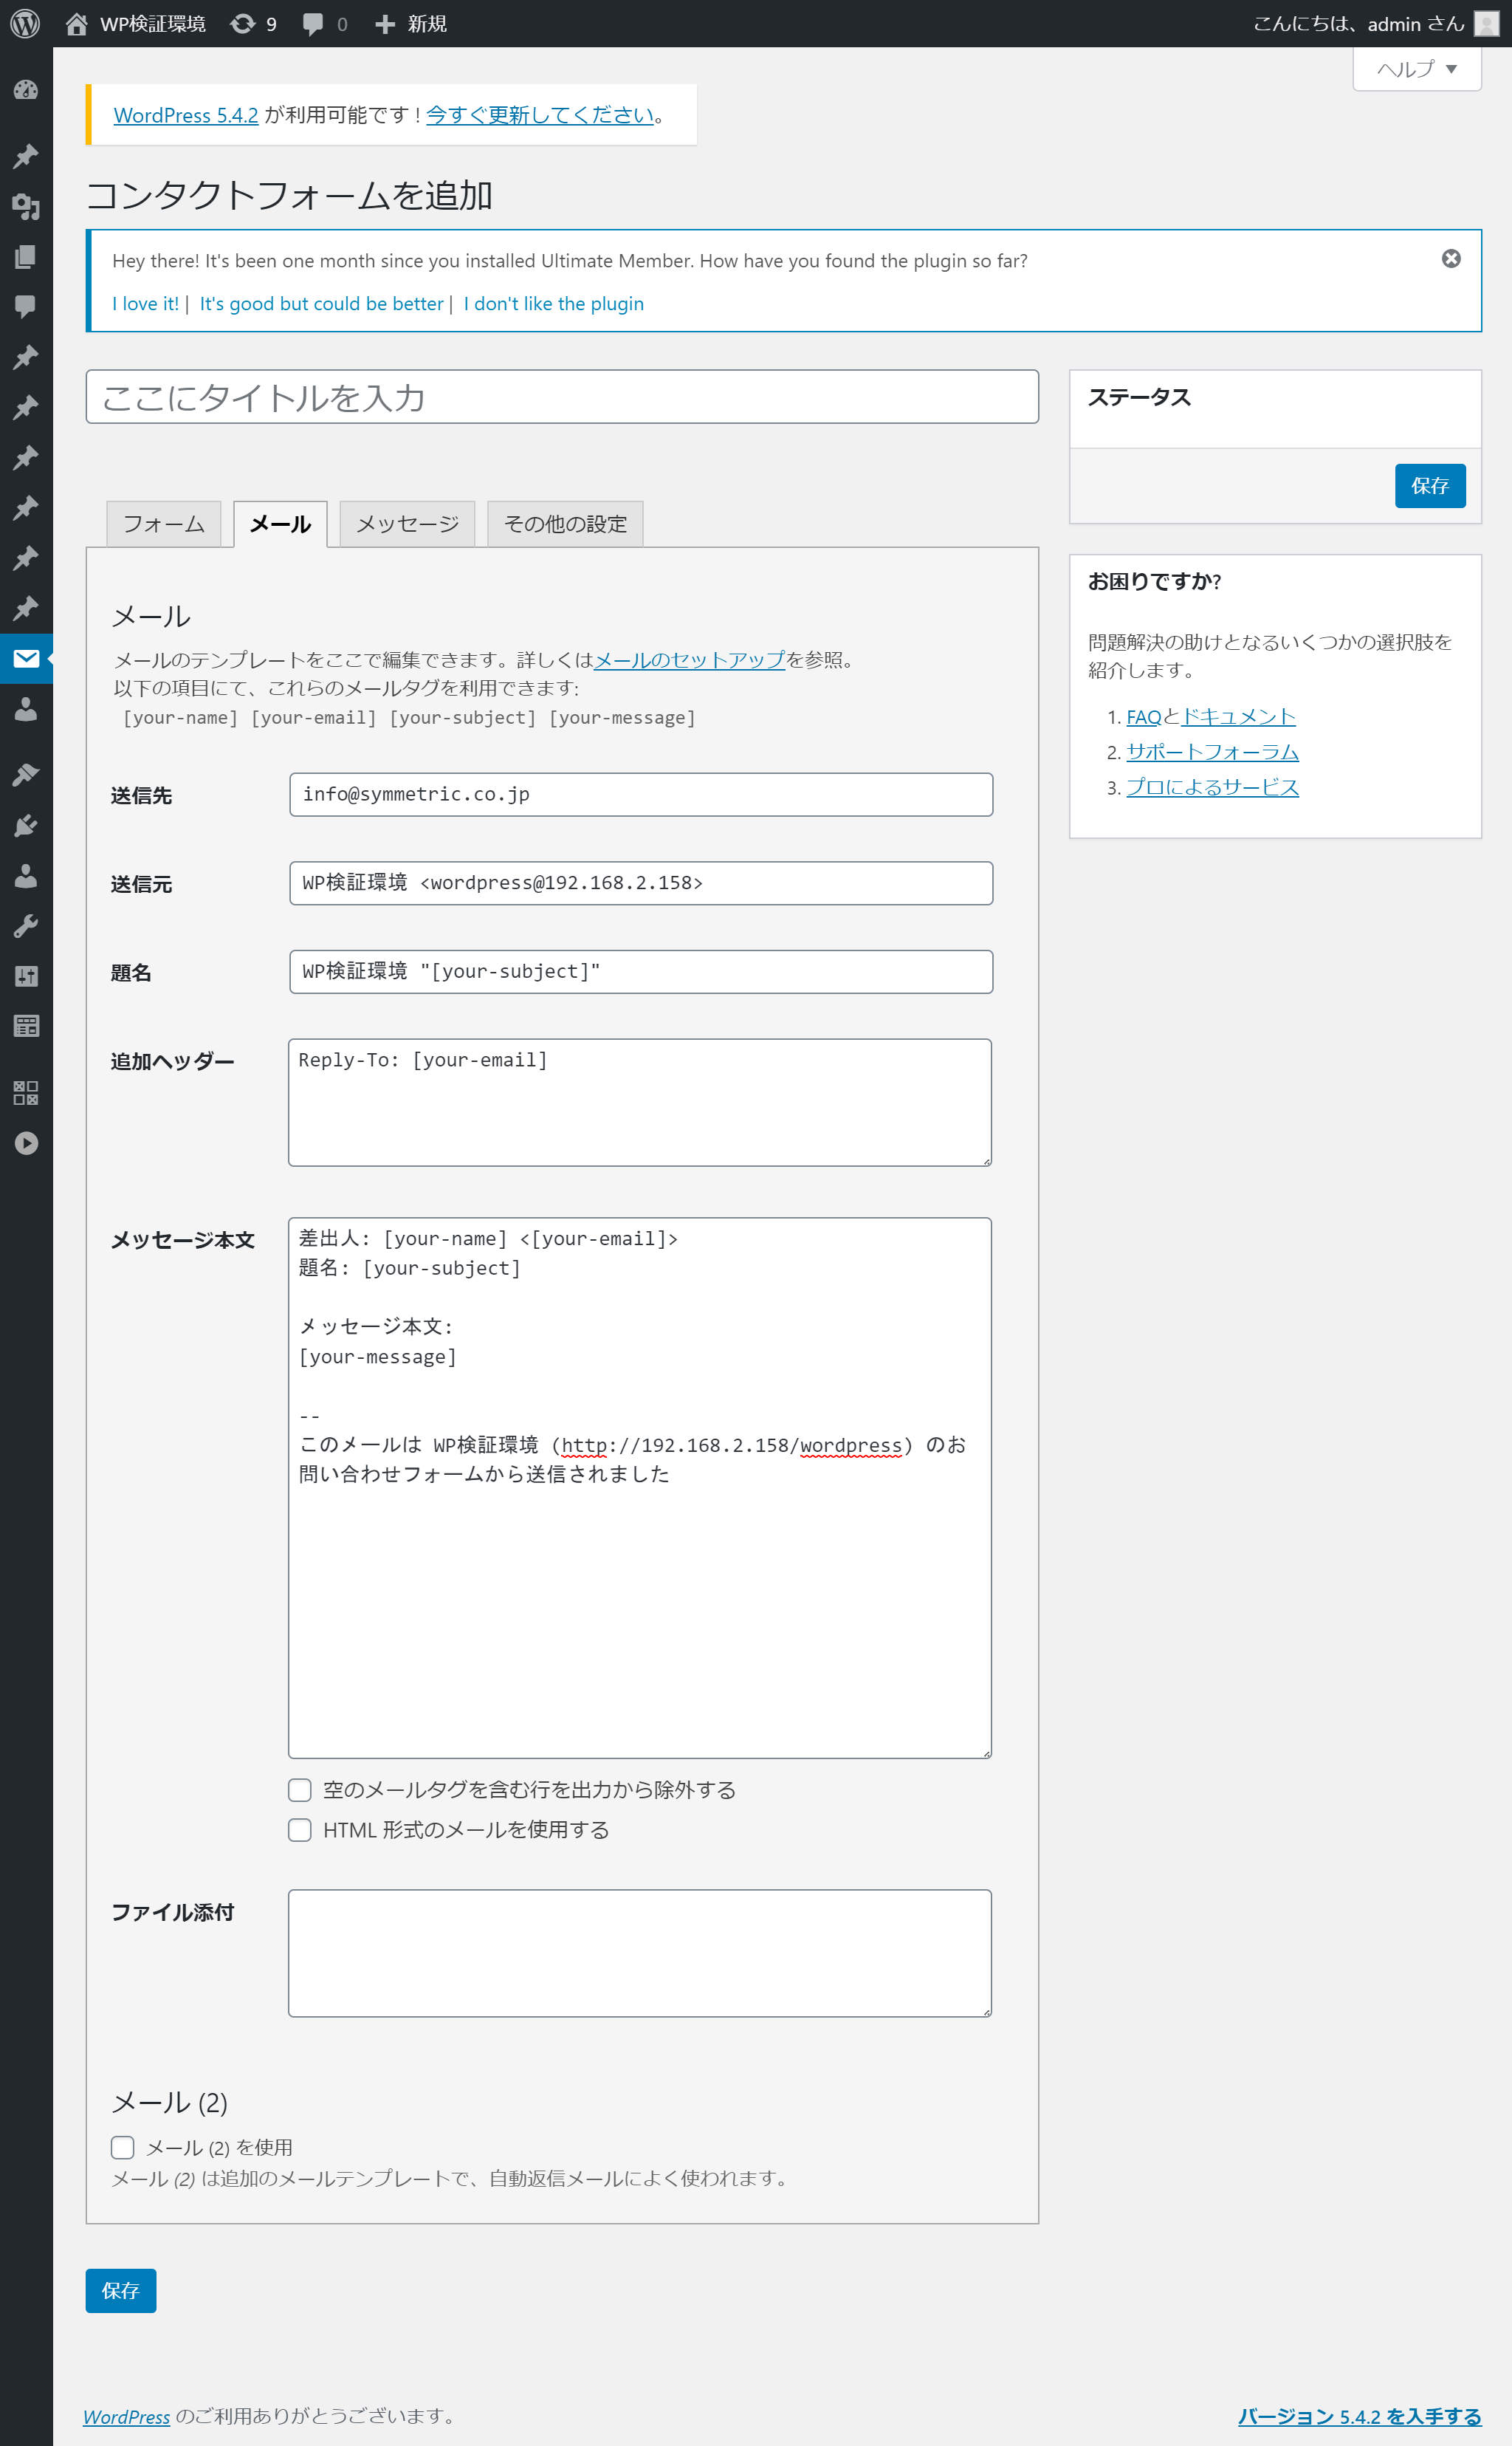Click the comments icon in sidebar

coord(24,304)
